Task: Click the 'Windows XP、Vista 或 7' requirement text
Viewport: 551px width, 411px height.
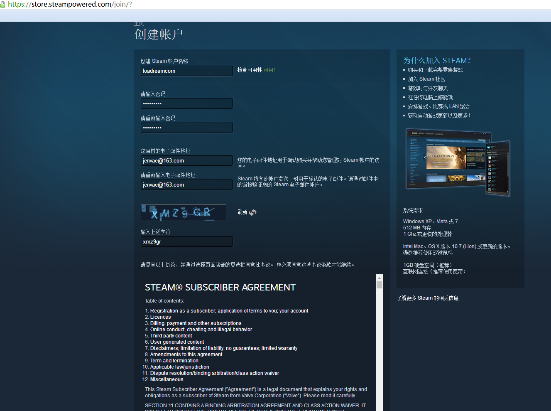Action: pyautogui.click(x=430, y=221)
